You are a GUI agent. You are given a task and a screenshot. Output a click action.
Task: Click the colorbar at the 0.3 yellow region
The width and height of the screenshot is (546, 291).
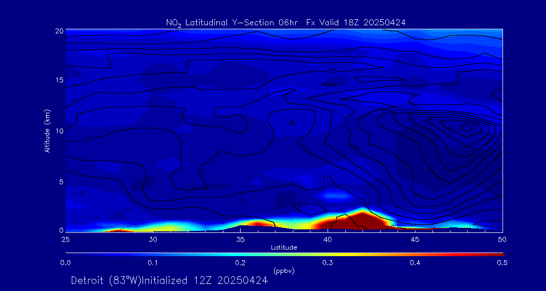coord(328,254)
